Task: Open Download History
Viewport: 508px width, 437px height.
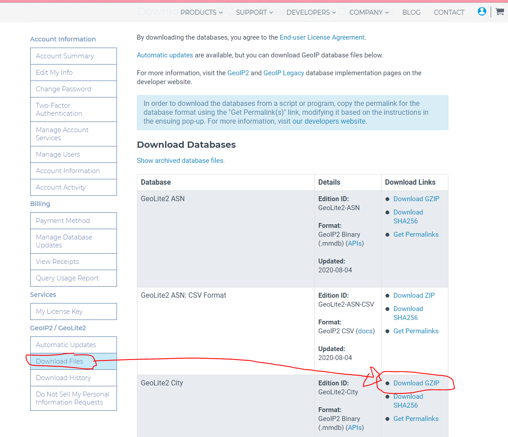Action: pyautogui.click(x=73, y=378)
